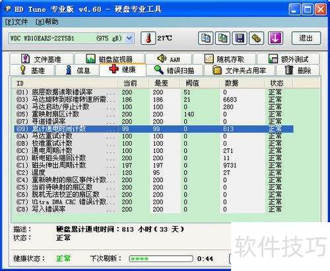330x271 pixels.
Task: Copy text info to clipboard icon
Action: coord(205,38)
